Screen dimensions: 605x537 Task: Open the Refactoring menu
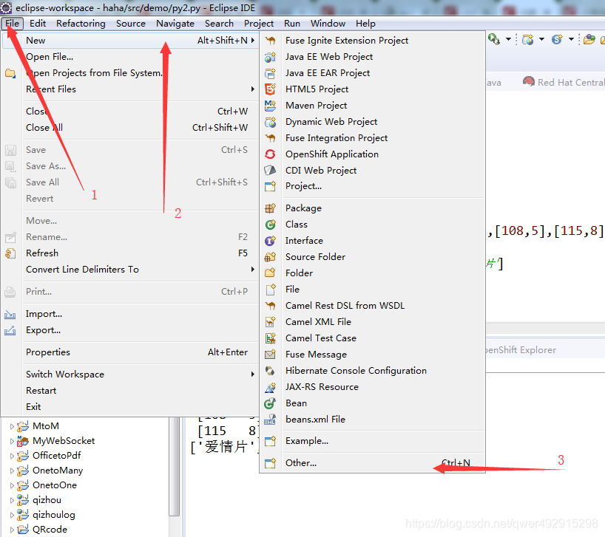81,24
